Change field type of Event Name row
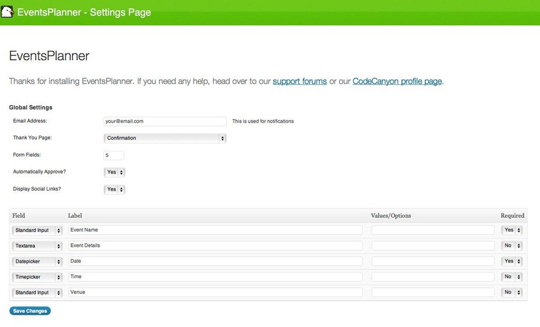 click(x=37, y=230)
